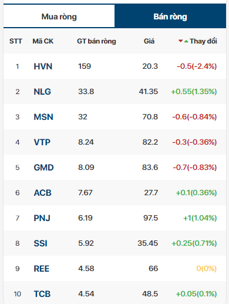The height and width of the screenshot is (304, 229).
Task: Click the GT bán ròng column header
Action: tap(96, 41)
